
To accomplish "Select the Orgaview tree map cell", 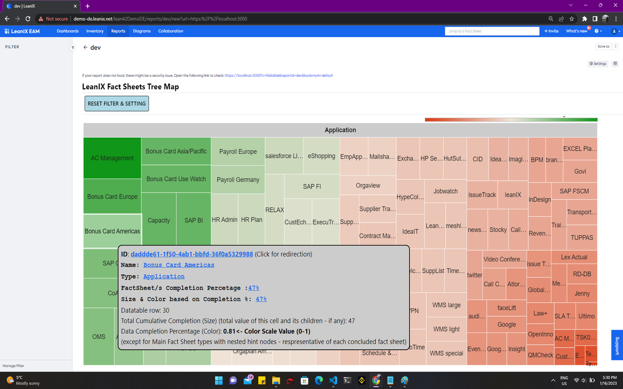I will click(x=368, y=185).
